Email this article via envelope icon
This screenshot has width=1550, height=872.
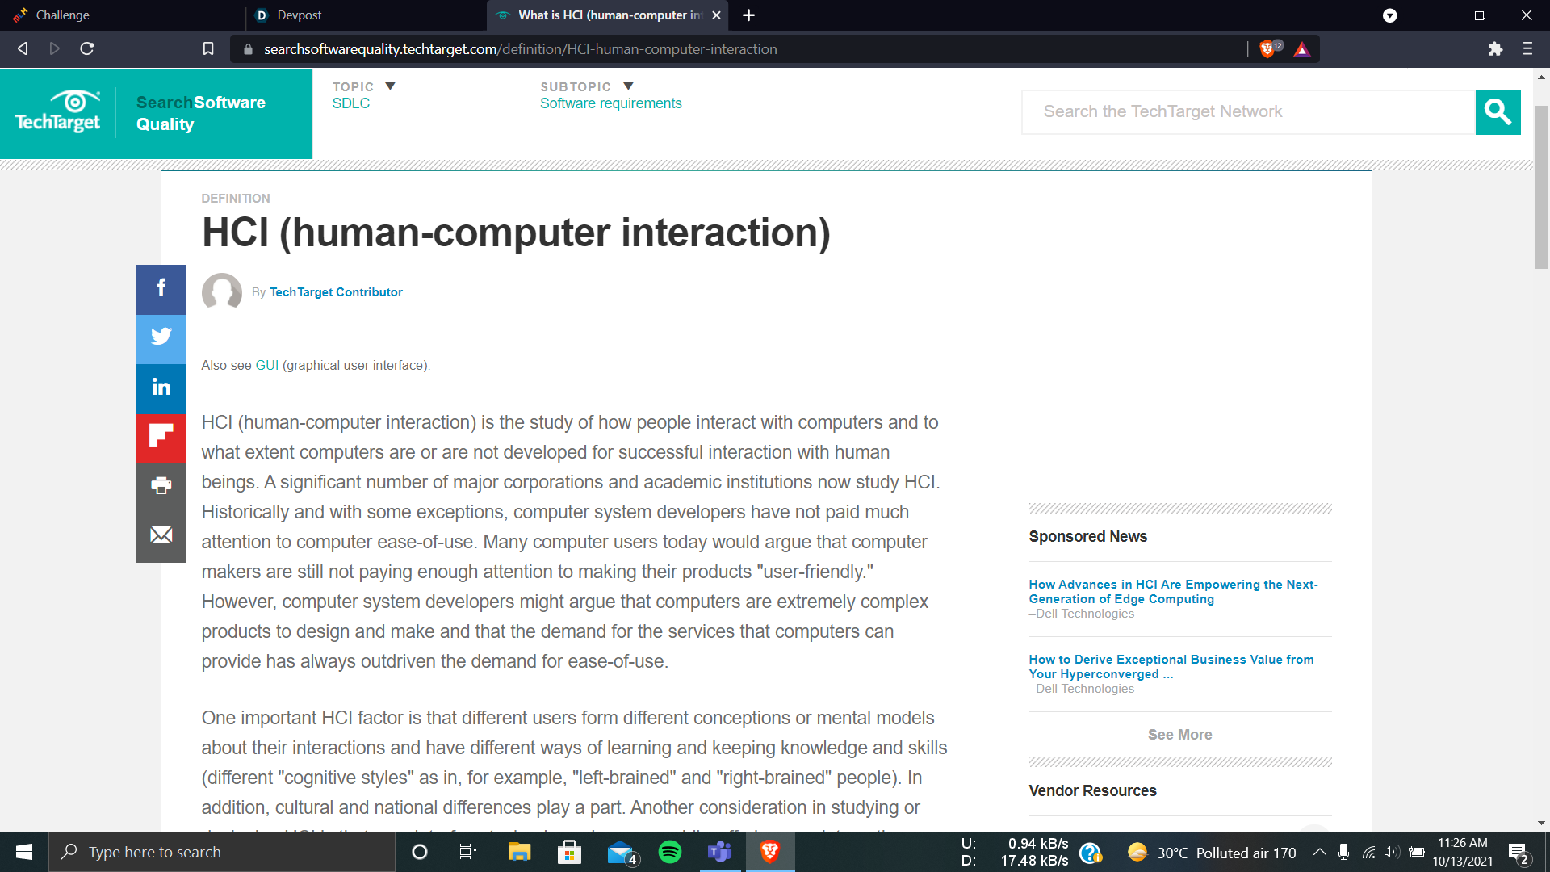[161, 535]
